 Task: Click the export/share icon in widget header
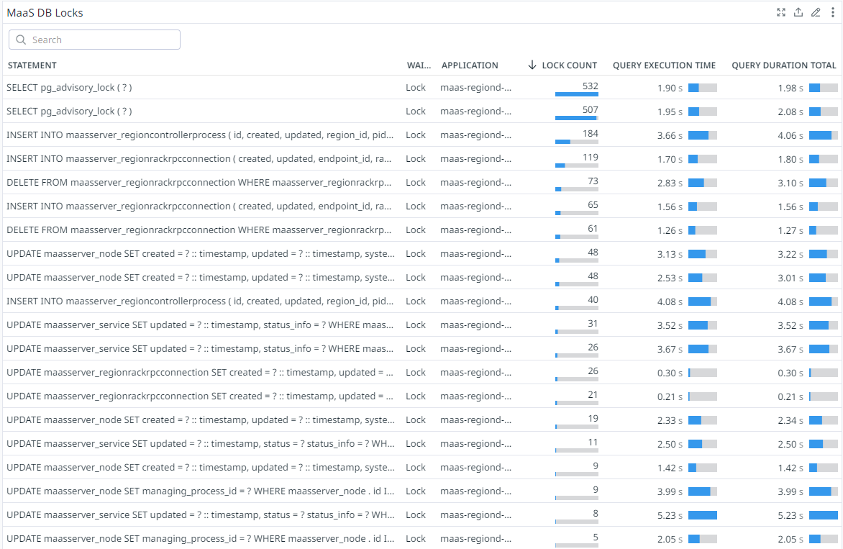[798, 12]
